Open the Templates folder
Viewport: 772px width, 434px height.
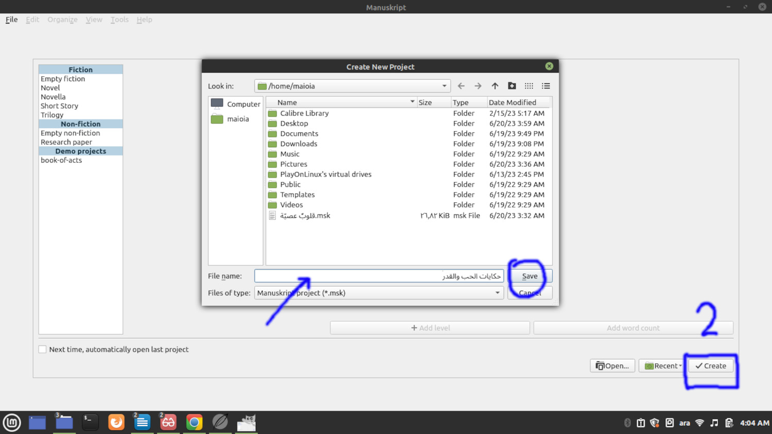pos(297,195)
